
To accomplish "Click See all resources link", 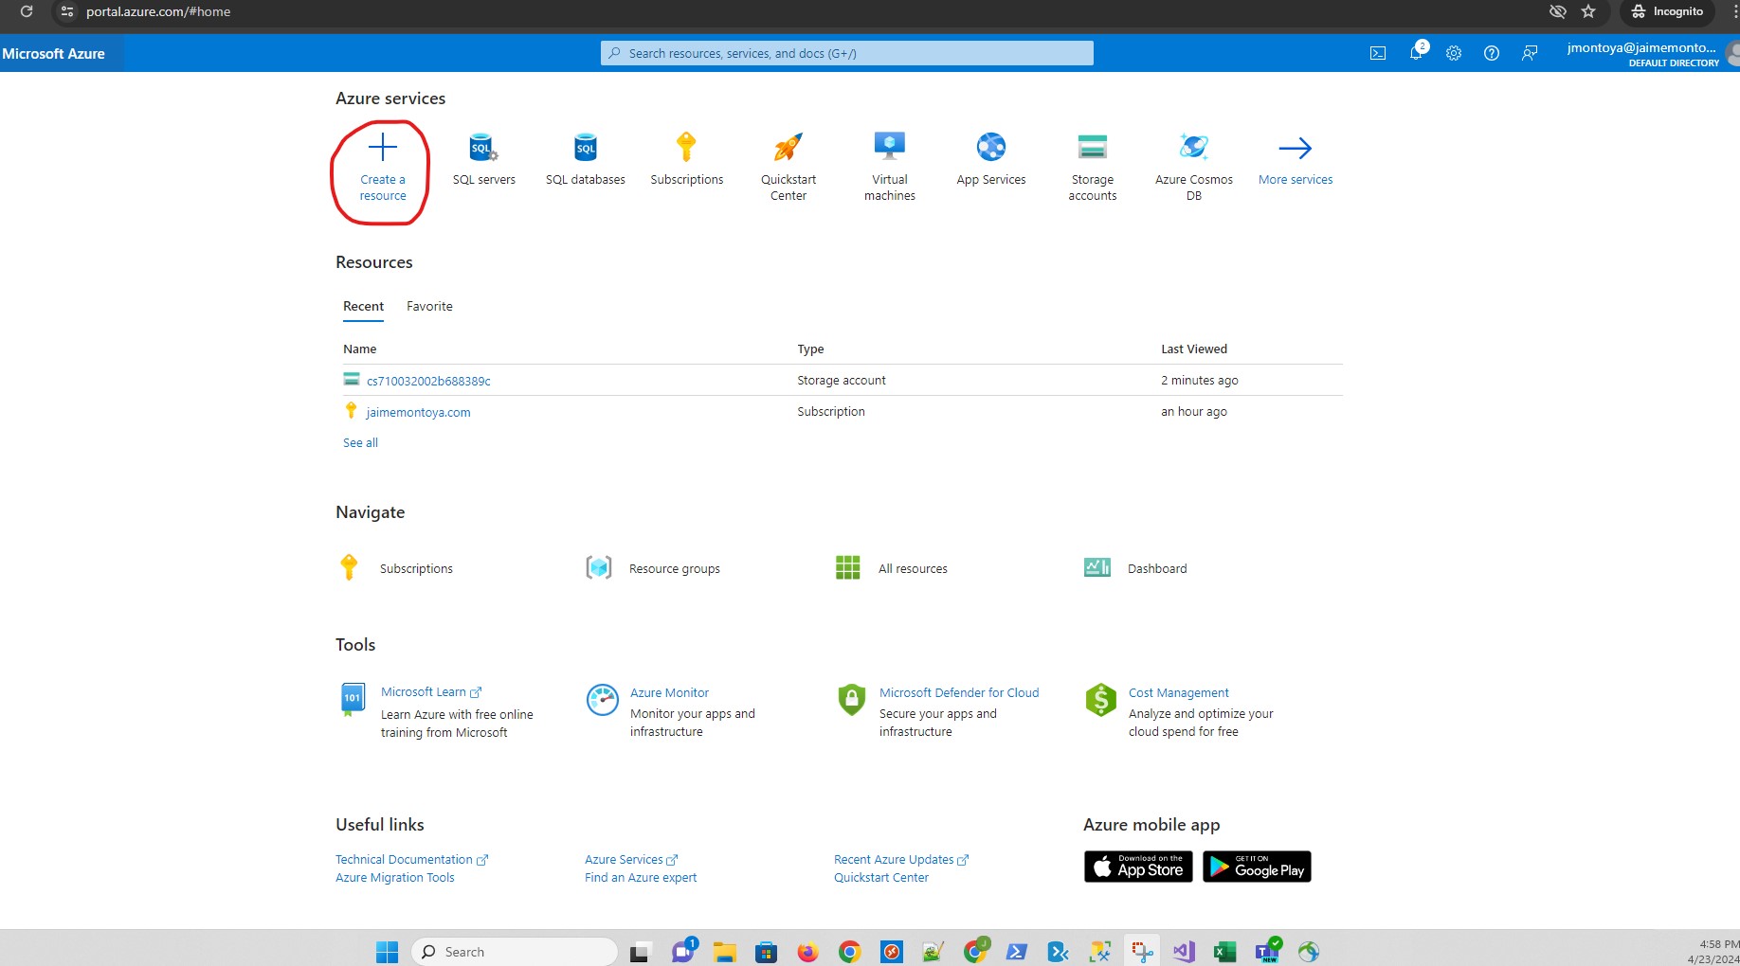I will point(360,442).
